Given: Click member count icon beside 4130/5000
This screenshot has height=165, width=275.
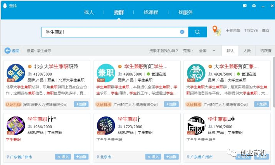Looking at the screenshot, I should click(x=30, y=74).
